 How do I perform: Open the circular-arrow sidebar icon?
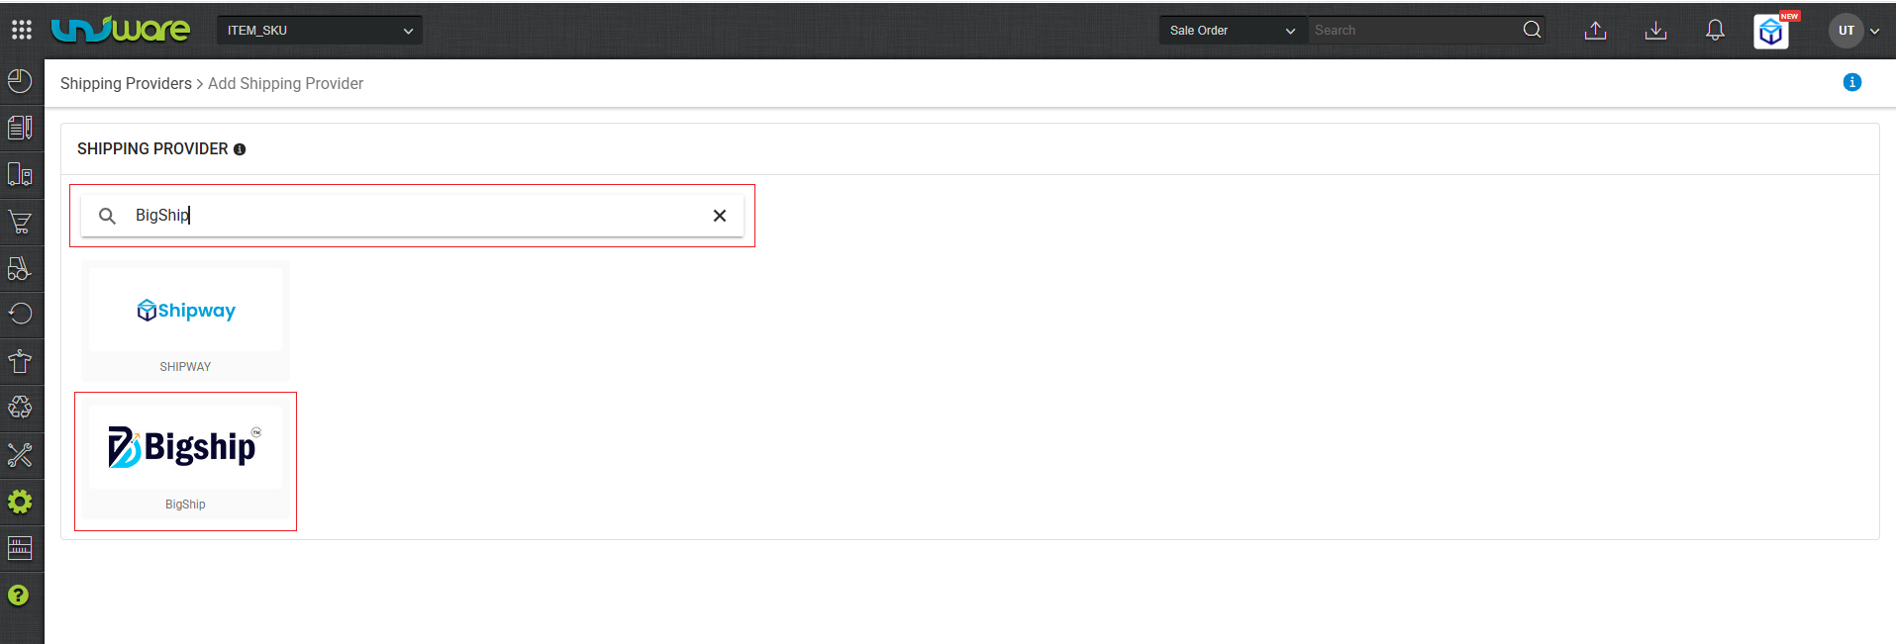(x=20, y=315)
